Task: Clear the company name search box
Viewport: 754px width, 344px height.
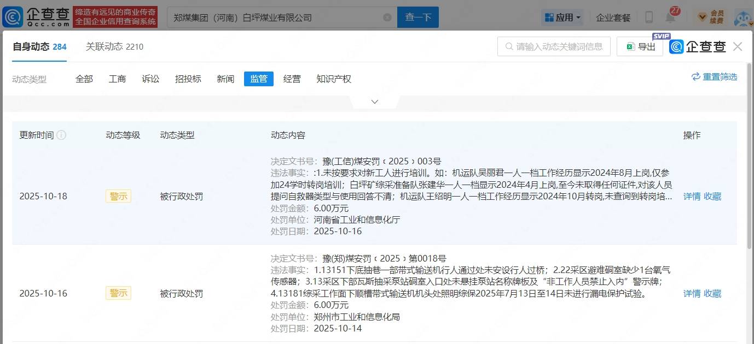Action: [387, 17]
